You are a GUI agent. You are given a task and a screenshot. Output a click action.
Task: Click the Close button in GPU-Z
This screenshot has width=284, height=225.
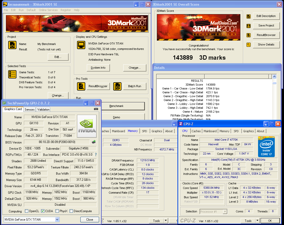click(x=90, y=220)
